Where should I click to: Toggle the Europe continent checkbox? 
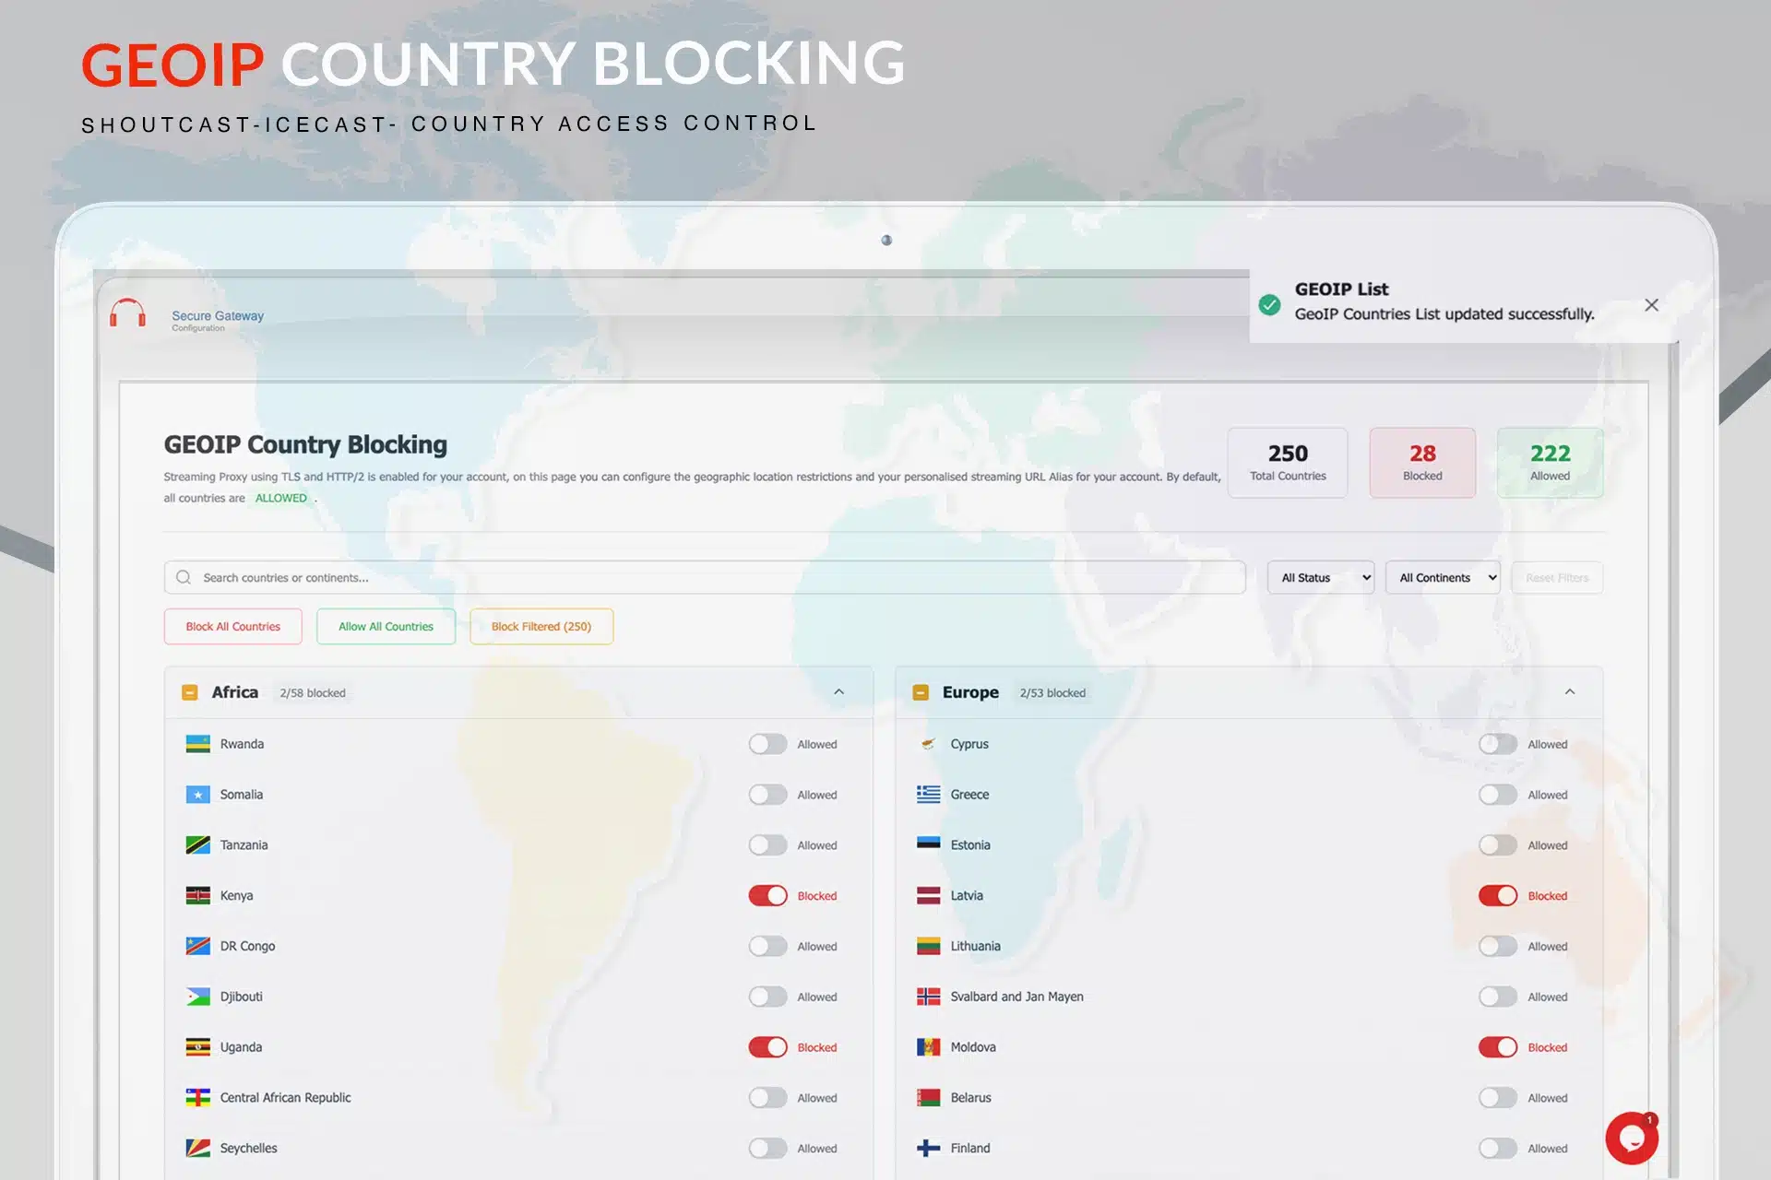(x=921, y=692)
